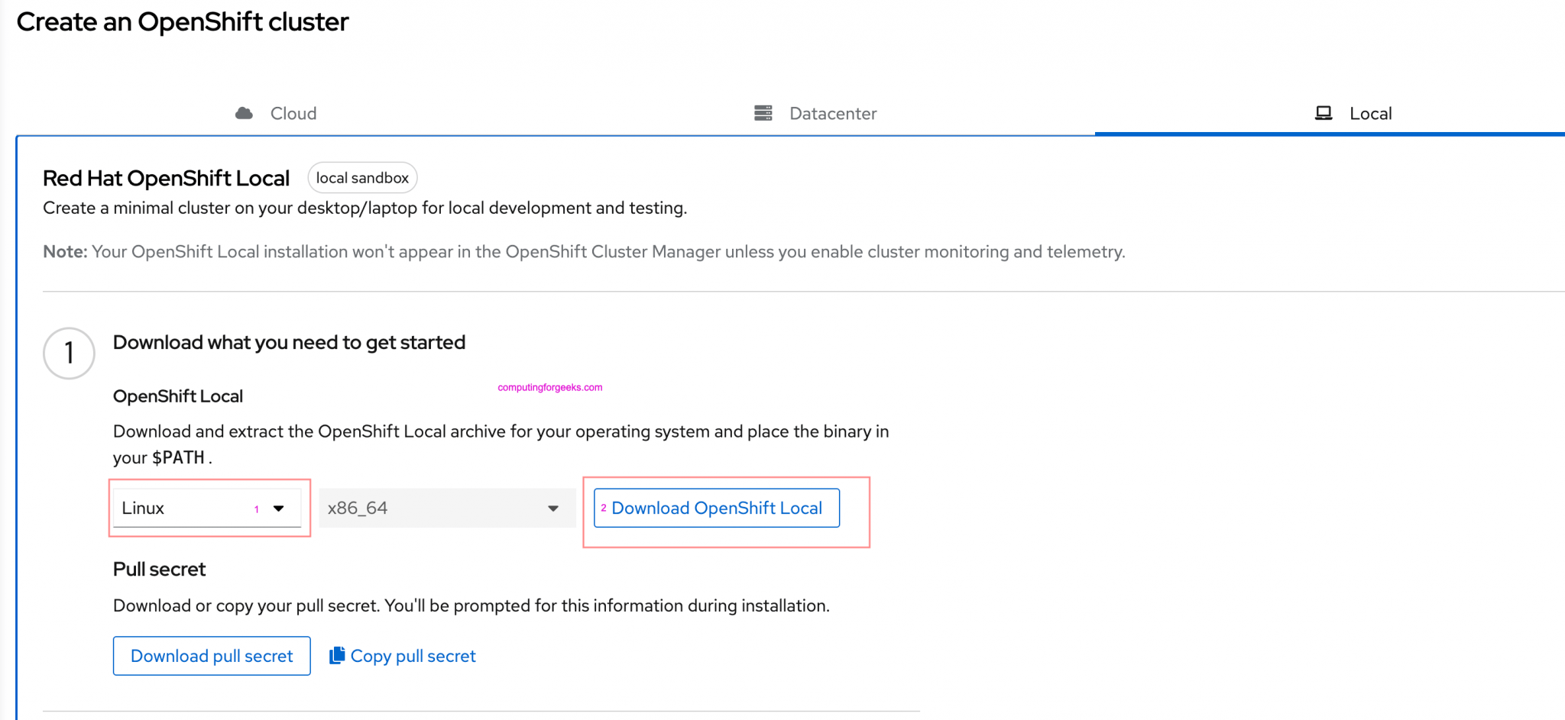The width and height of the screenshot is (1565, 720).
Task: Click the cloud icon beside Cloud
Action: (x=244, y=114)
